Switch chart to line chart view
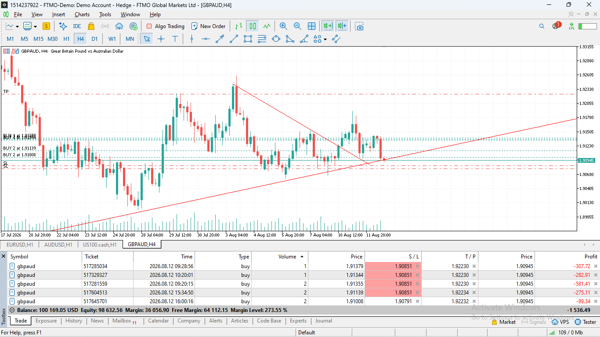Image resolution: width=600 pixels, height=337 pixels. pos(266,26)
